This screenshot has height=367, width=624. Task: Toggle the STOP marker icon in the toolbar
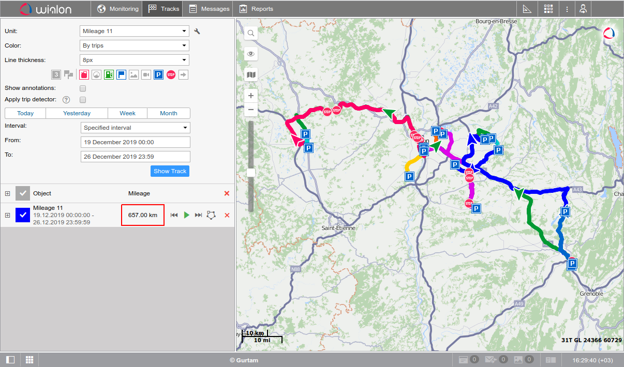click(171, 75)
